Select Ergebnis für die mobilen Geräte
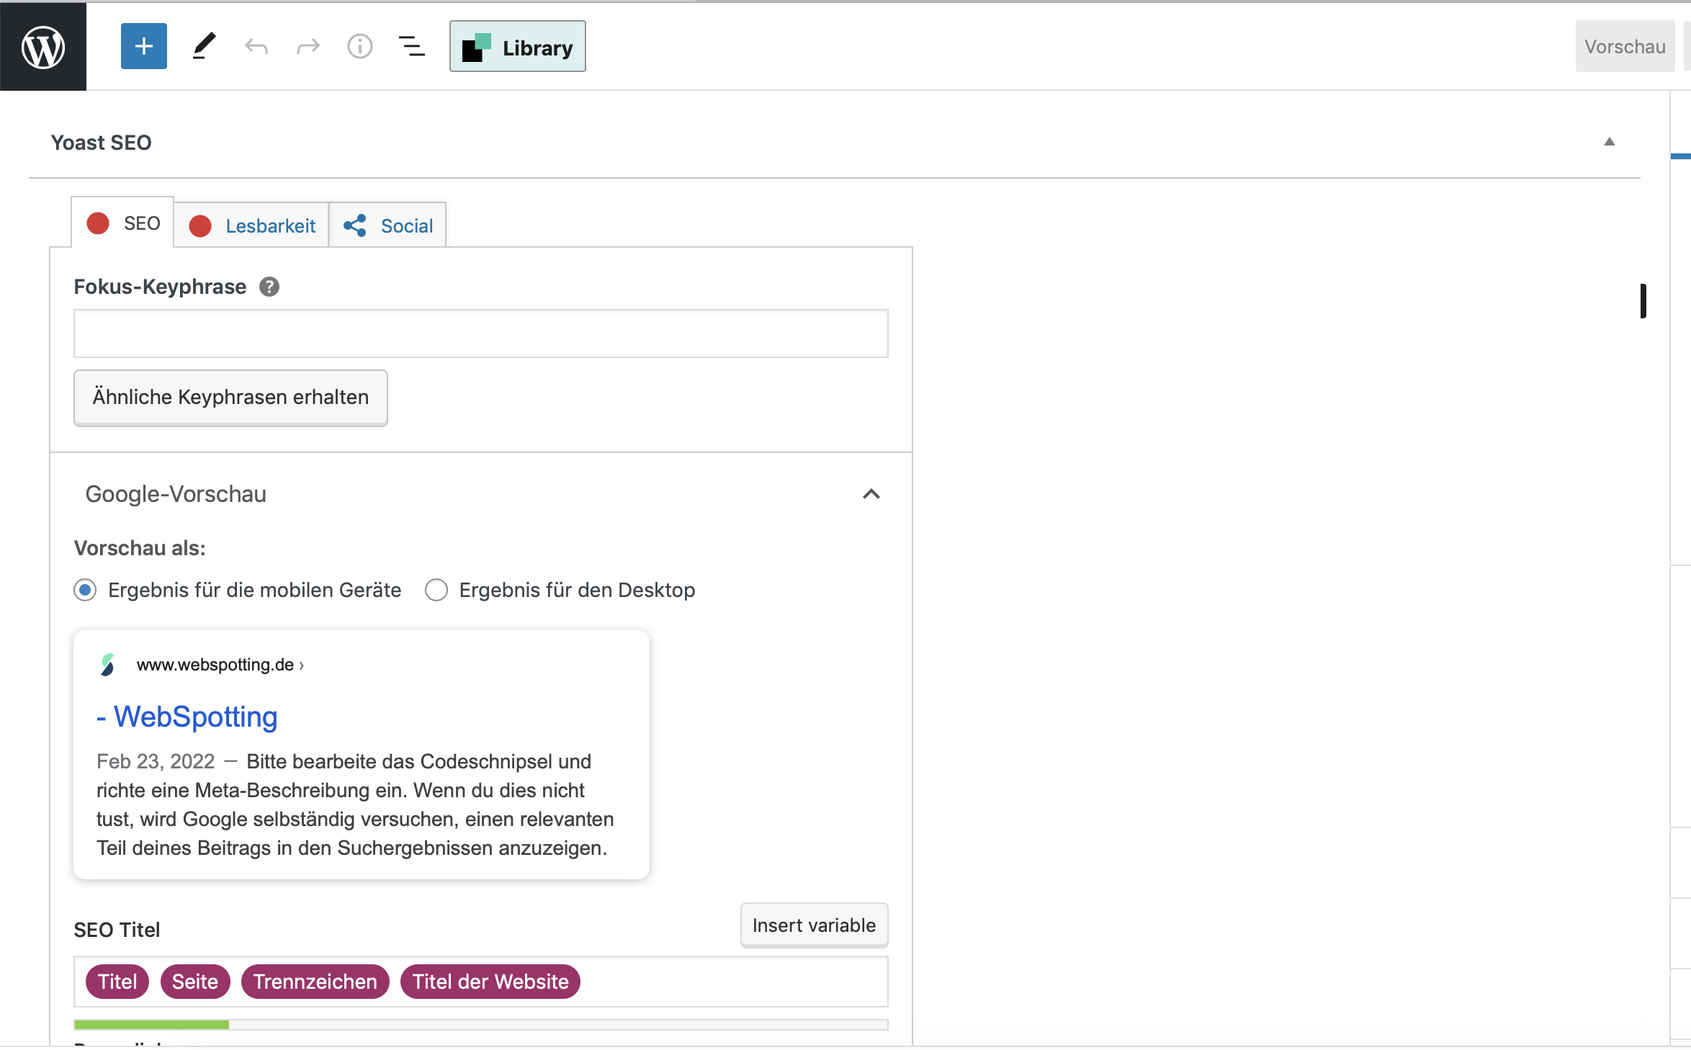1691x1050 pixels. click(x=85, y=590)
